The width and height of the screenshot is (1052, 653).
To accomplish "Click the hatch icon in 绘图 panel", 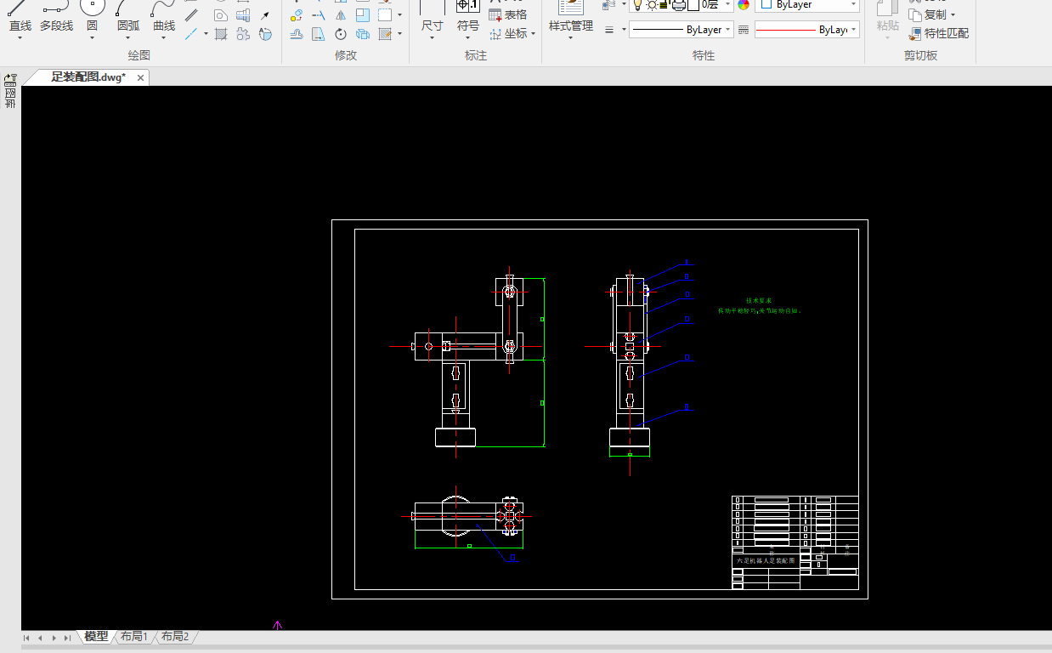I will (221, 34).
